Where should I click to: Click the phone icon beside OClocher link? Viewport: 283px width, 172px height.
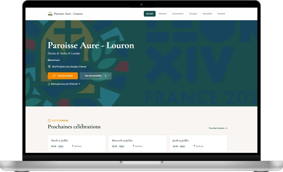click(x=49, y=84)
